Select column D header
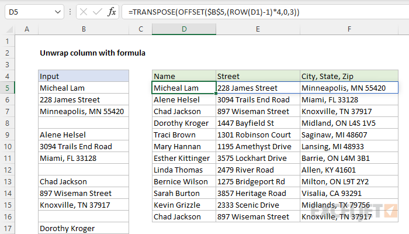 pyautogui.click(x=184, y=29)
